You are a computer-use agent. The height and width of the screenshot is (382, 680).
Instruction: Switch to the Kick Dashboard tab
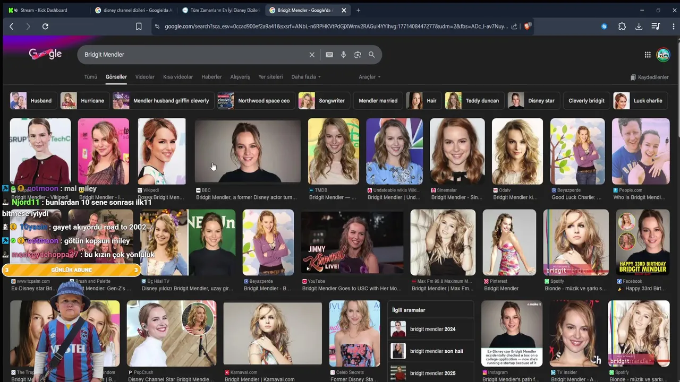(x=45, y=10)
